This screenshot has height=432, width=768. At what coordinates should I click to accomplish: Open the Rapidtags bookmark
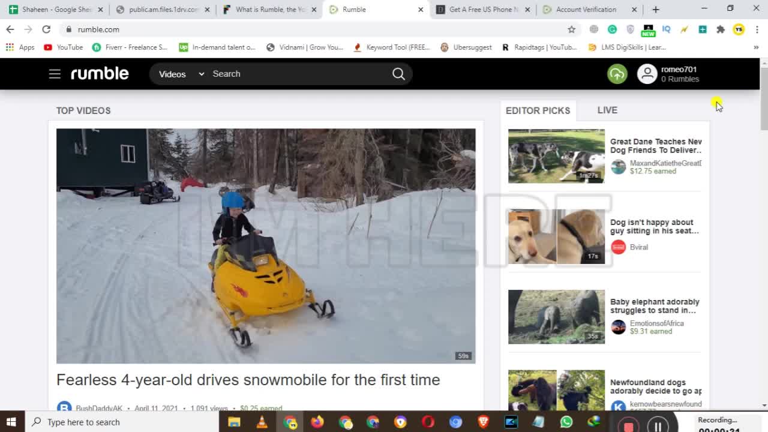tap(539, 47)
